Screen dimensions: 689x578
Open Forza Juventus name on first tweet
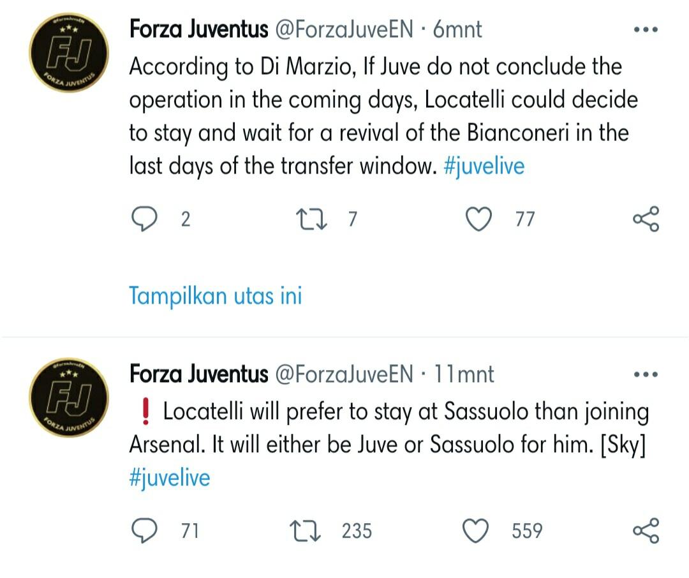(x=198, y=29)
